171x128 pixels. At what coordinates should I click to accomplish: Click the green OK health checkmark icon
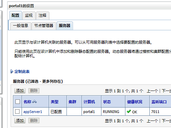(x=129, y=111)
